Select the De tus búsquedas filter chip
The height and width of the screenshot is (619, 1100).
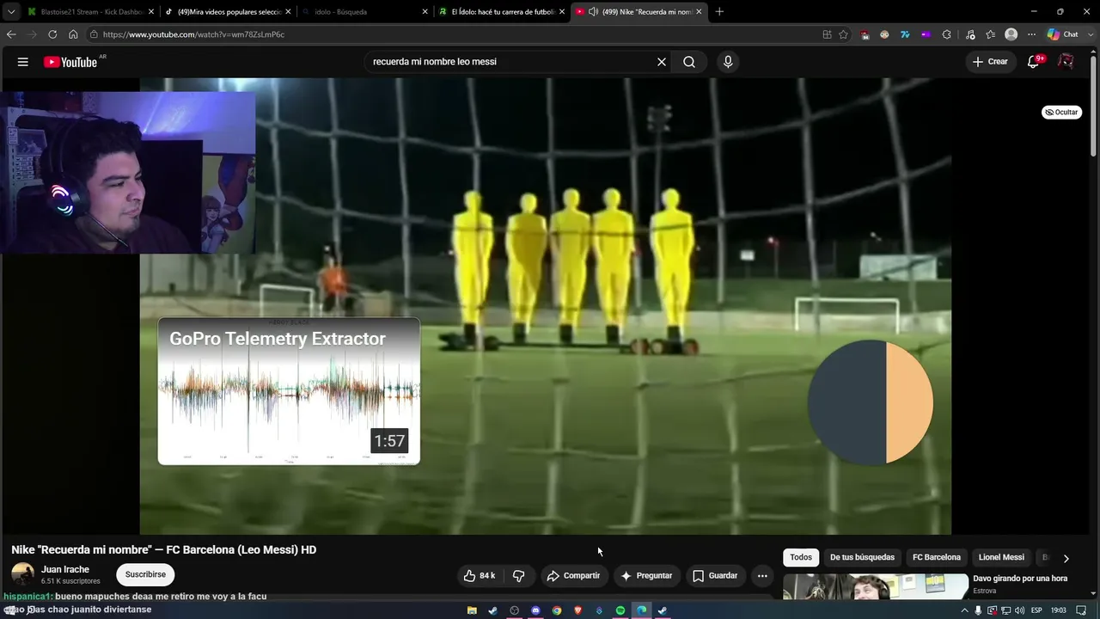(862, 557)
